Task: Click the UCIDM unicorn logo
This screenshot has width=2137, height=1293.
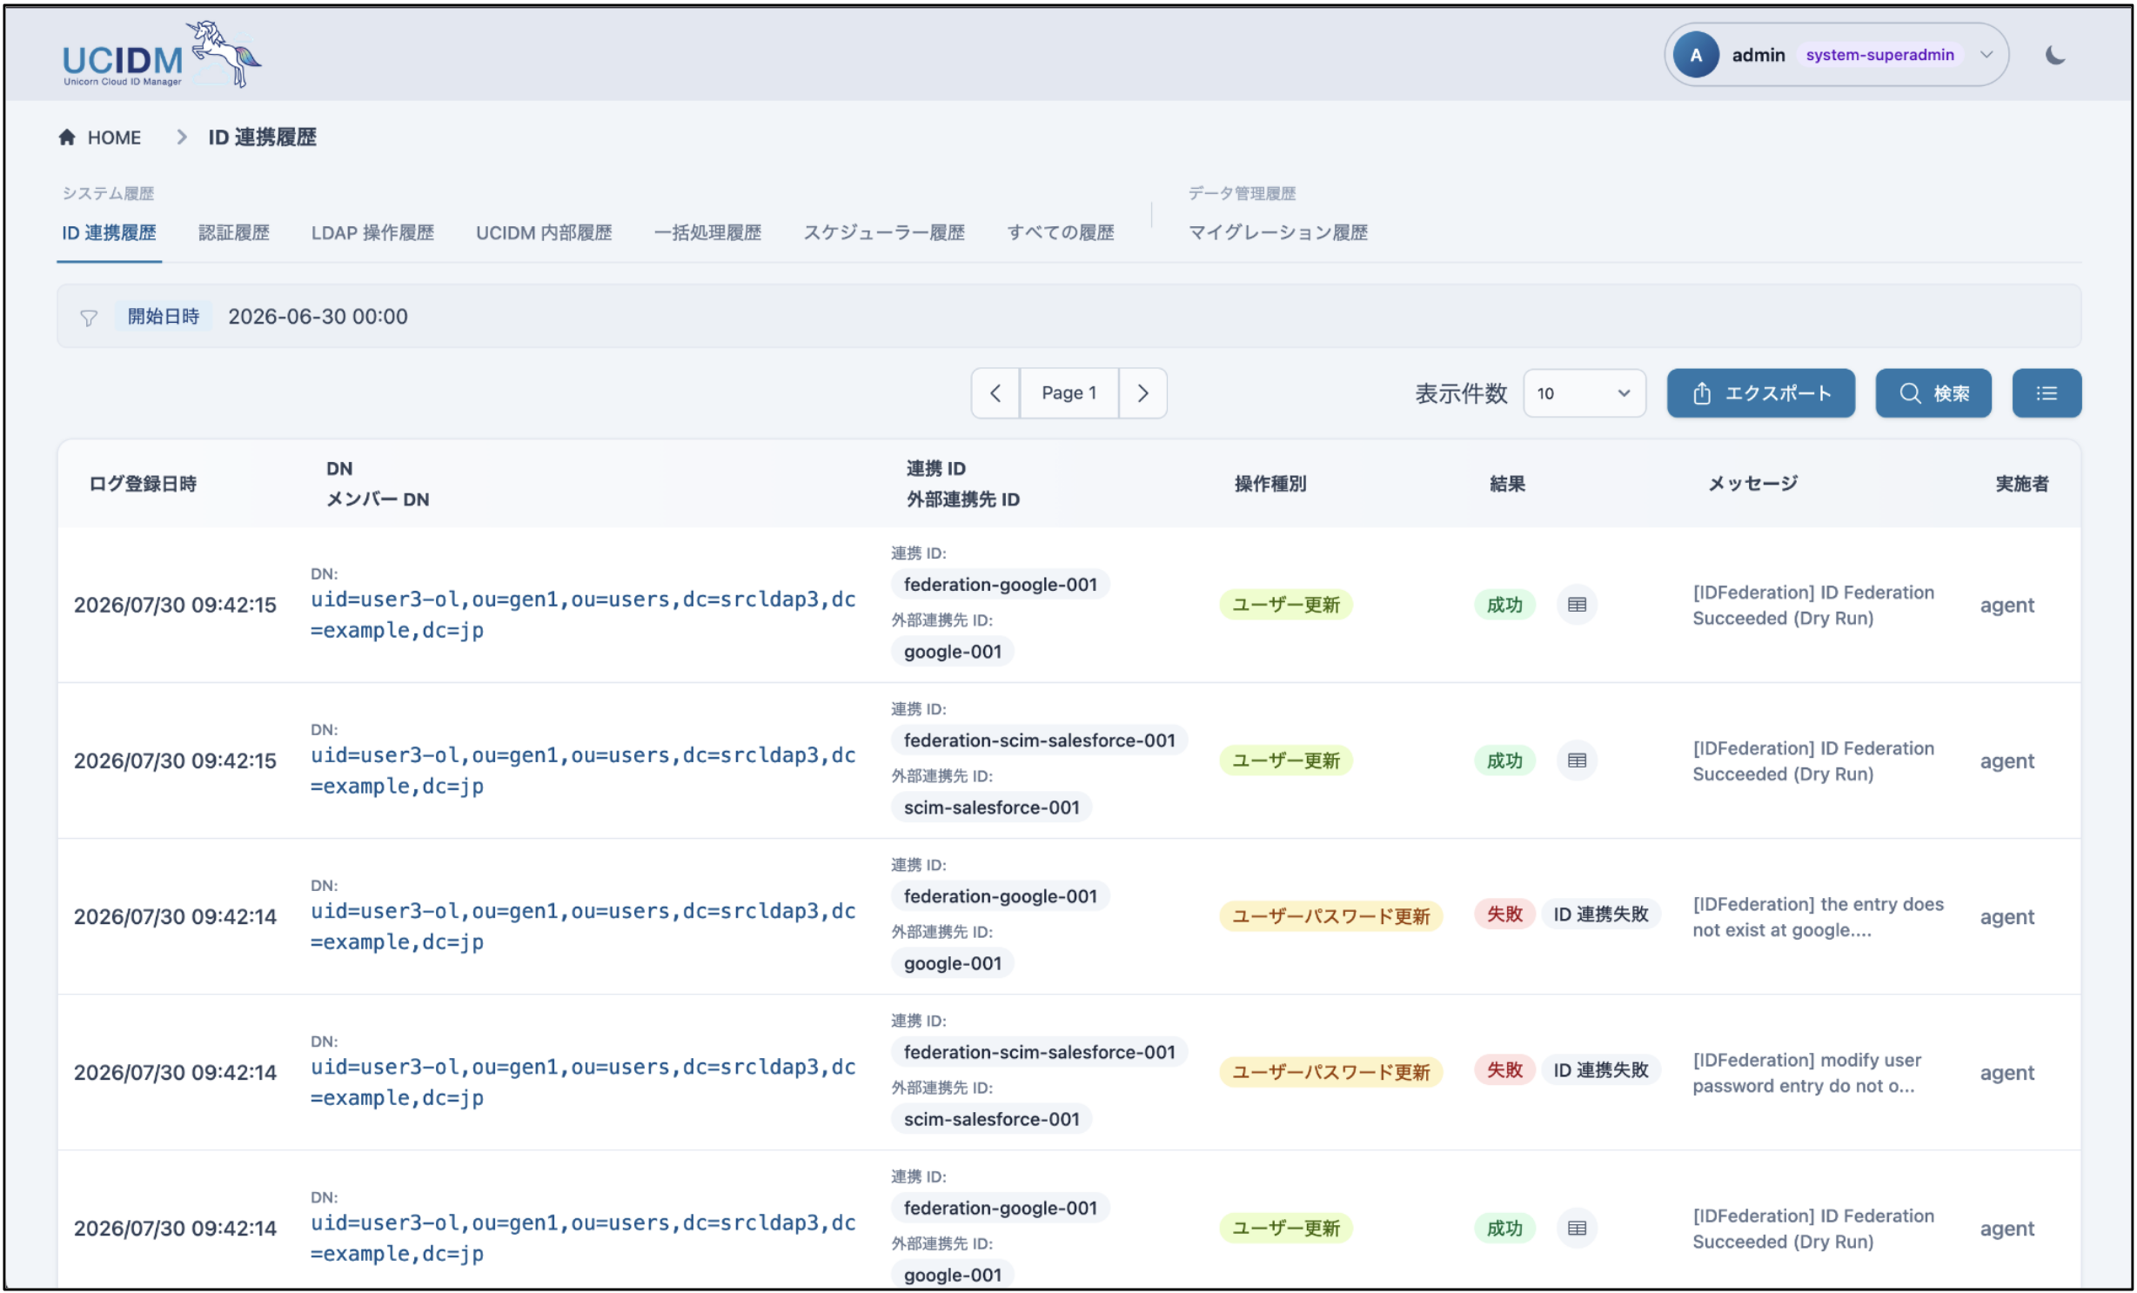Action: tap(162, 55)
